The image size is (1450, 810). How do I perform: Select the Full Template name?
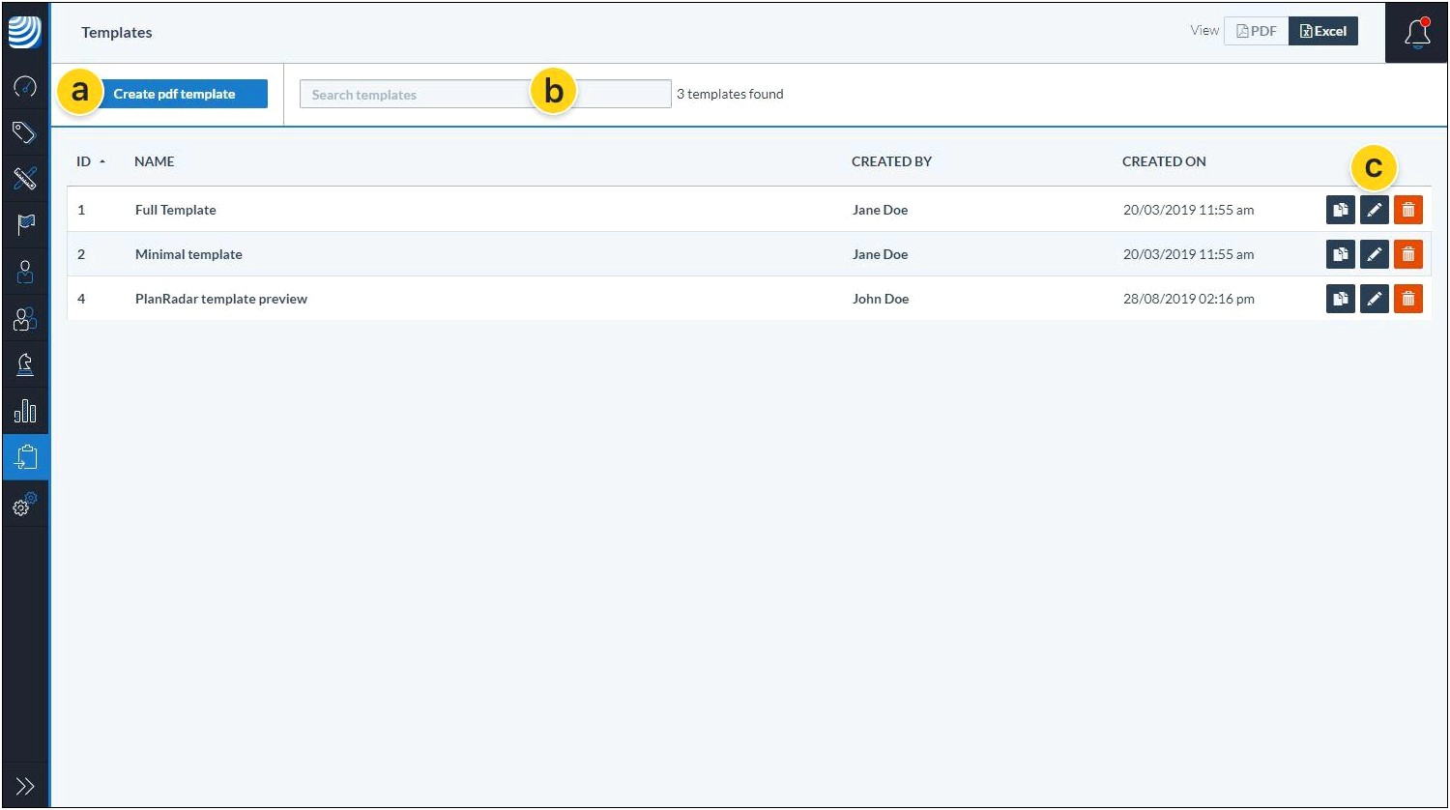[x=176, y=210]
